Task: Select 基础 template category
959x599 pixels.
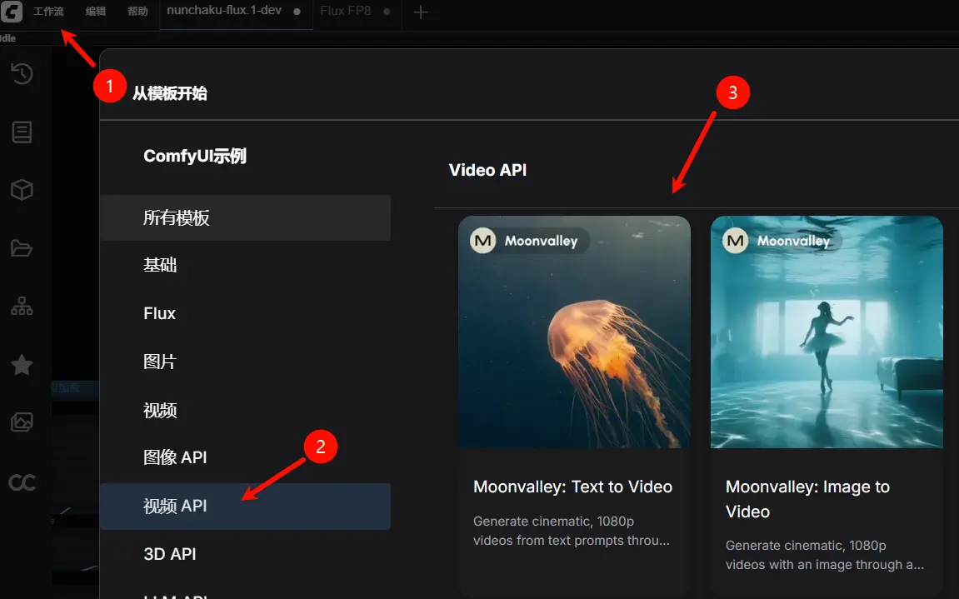Action: (x=245, y=265)
